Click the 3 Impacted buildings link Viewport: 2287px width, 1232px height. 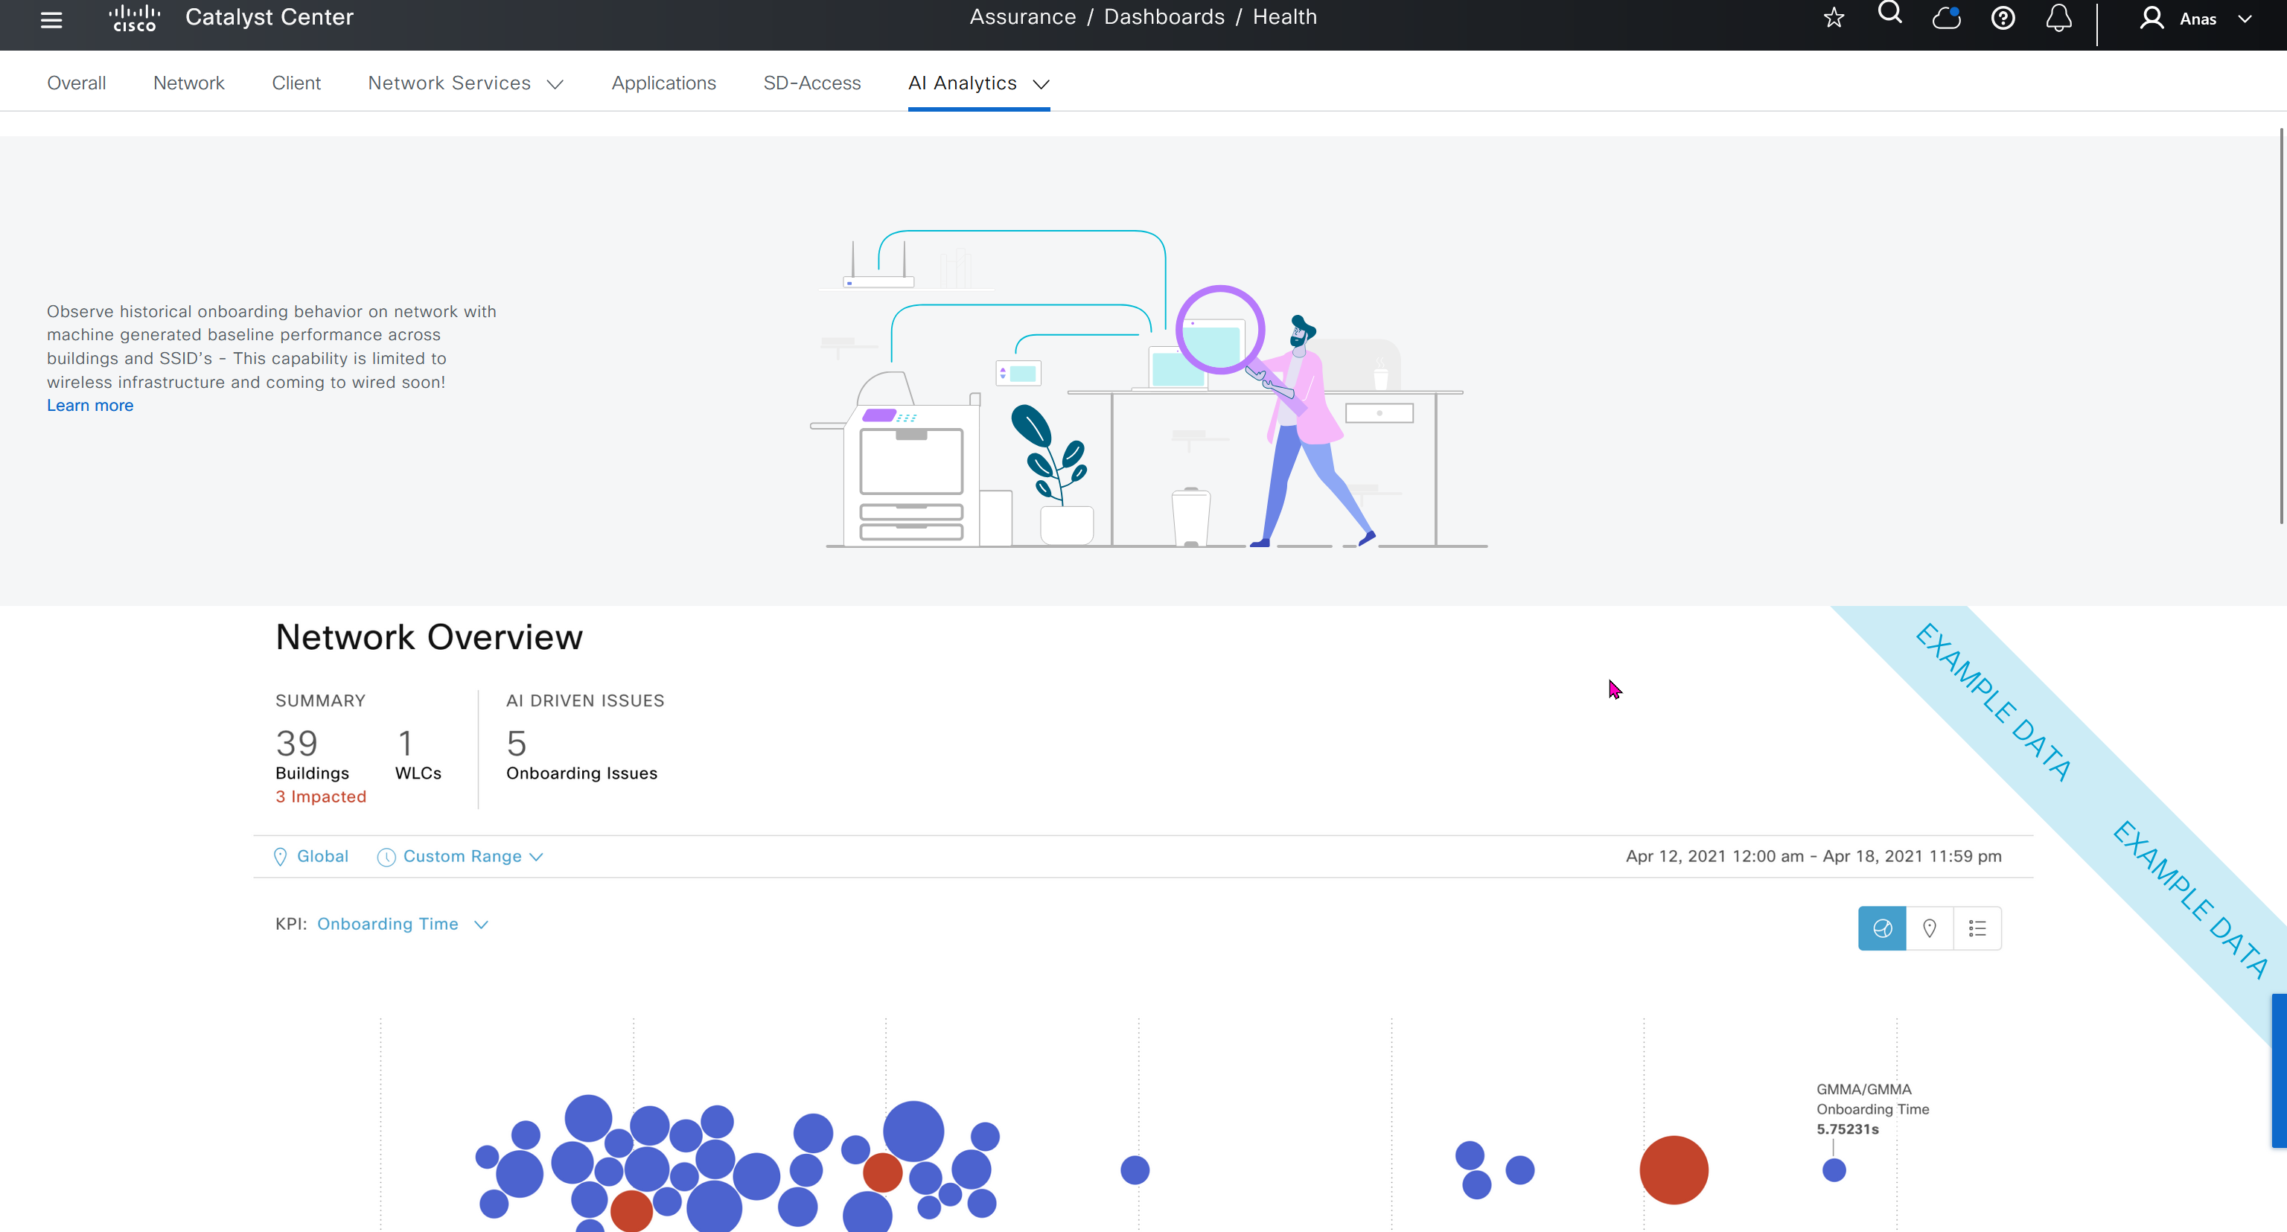click(321, 797)
